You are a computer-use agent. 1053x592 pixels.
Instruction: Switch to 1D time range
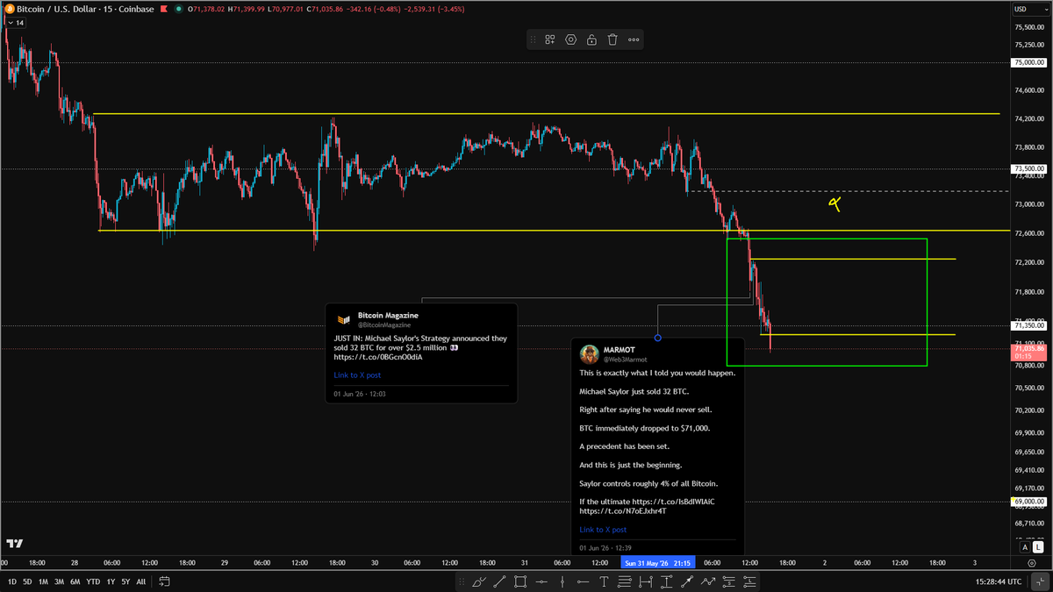click(11, 581)
